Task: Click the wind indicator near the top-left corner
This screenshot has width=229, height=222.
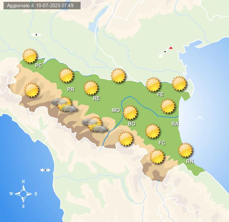Action: (36, 35)
